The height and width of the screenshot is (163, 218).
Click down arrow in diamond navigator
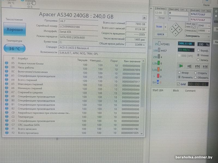175,33
